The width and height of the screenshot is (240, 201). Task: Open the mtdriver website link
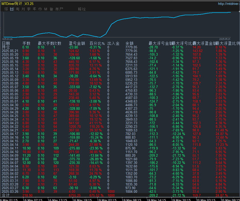pyautogui.click(x=228, y=4)
